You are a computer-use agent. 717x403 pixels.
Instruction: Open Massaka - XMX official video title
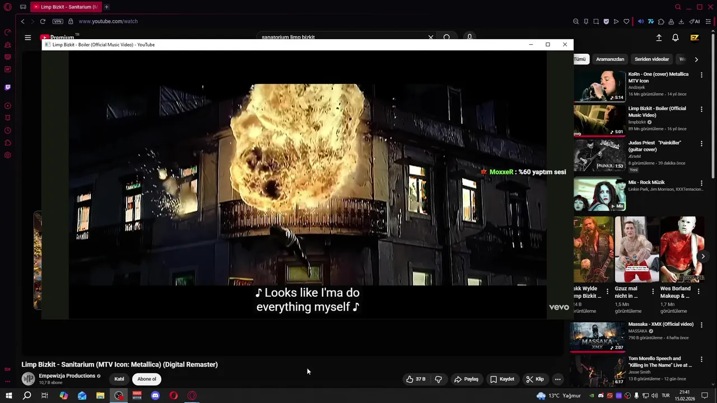661,324
